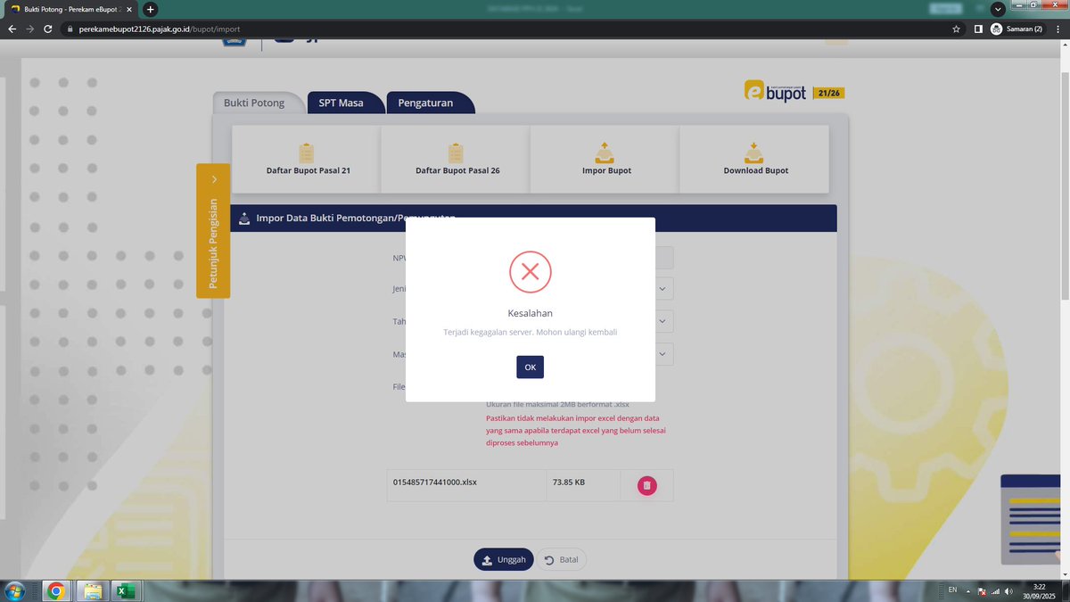The width and height of the screenshot is (1070, 602).
Task: Open the tab search chevron
Action: (998, 8)
